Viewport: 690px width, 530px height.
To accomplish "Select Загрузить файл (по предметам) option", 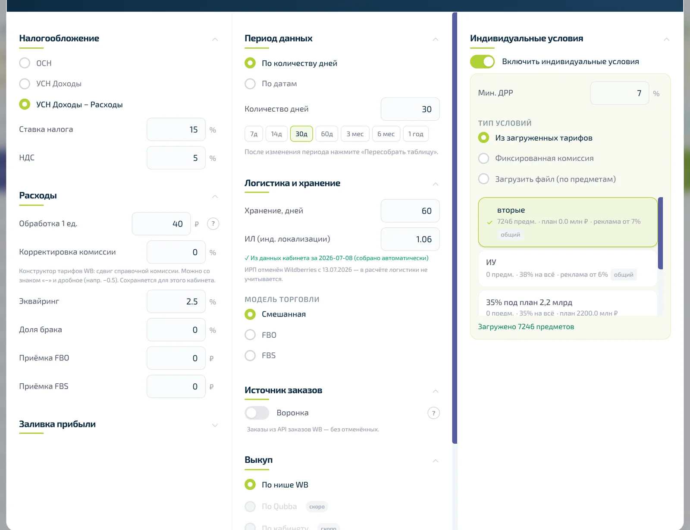I will click(484, 179).
